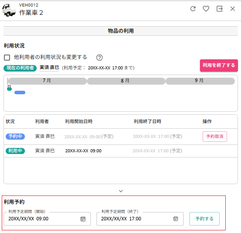Collapse section with chevron above 利用予約

coord(121,191)
